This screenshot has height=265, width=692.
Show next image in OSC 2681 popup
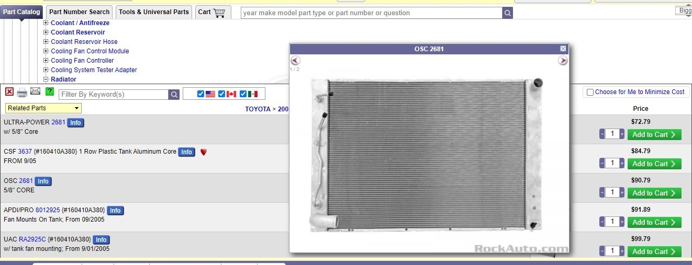[563, 60]
